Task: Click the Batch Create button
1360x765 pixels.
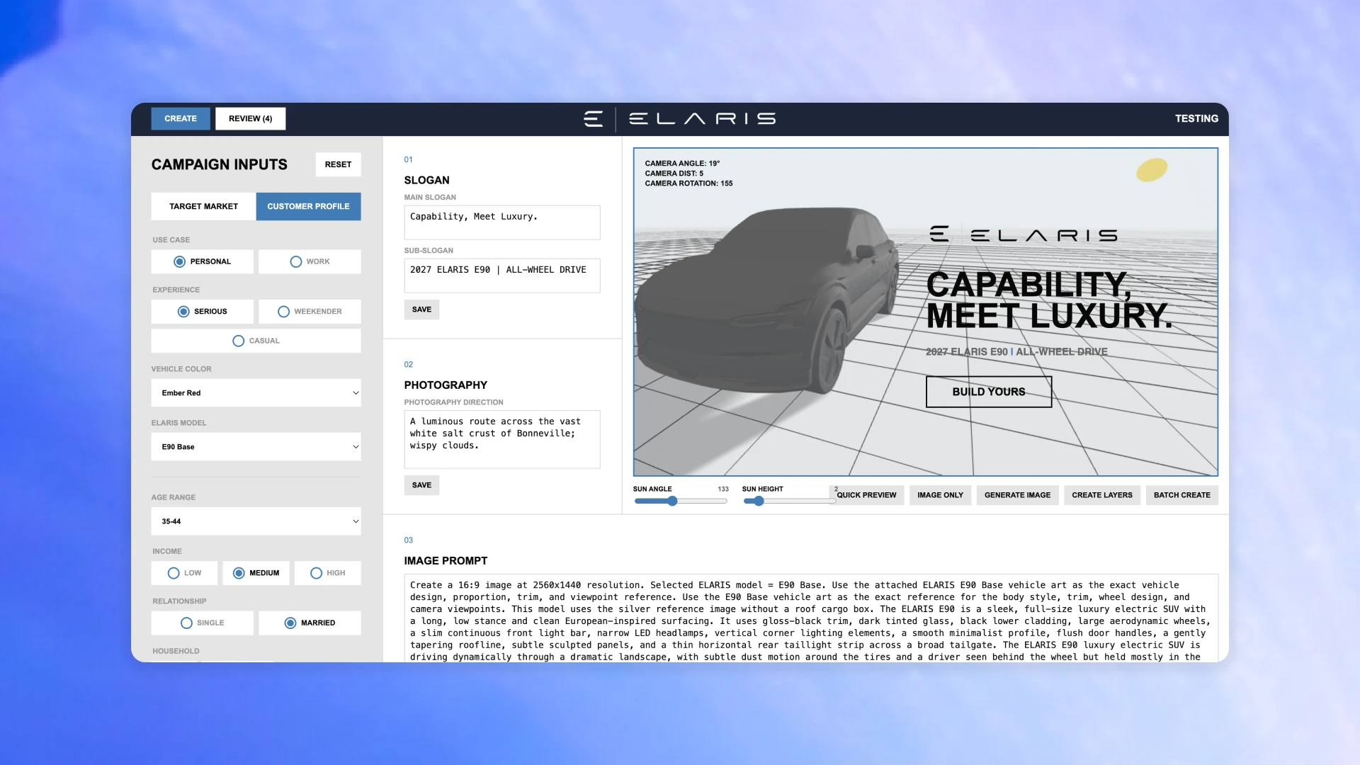Action: [1181, 495]
